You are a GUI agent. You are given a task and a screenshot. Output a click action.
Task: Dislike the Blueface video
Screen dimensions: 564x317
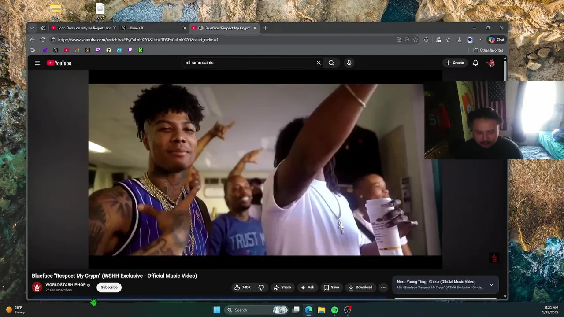click(x=261, y=287)
